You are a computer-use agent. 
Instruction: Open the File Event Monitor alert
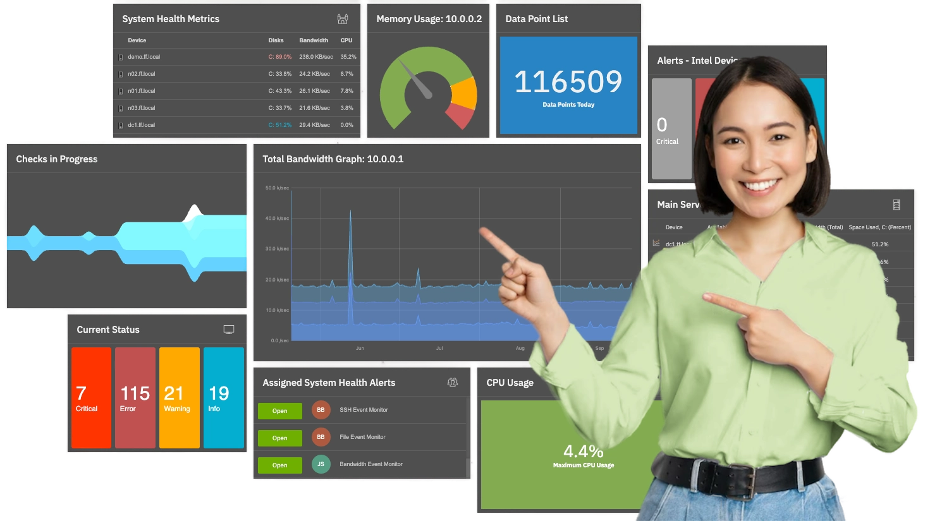[x=279, y=438]
